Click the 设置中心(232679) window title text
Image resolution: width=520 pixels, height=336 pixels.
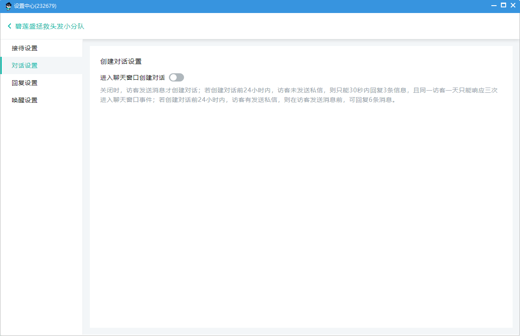coord(35,6)
